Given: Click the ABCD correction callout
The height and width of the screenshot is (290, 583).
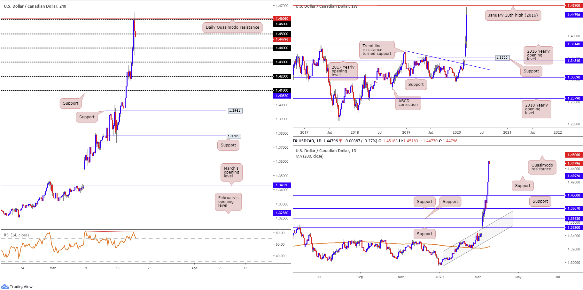Looking at the screenshot, I should click(408, 103).
